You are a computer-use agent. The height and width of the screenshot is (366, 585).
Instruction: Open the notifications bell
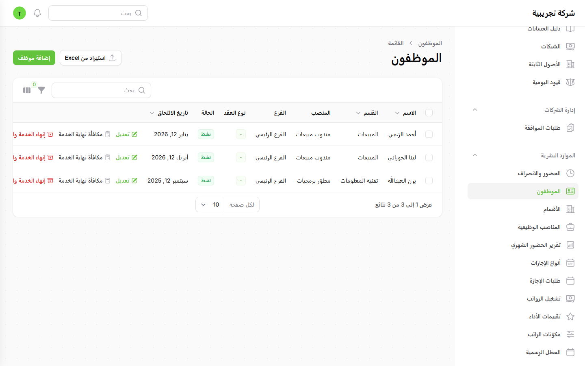[37, 13]
